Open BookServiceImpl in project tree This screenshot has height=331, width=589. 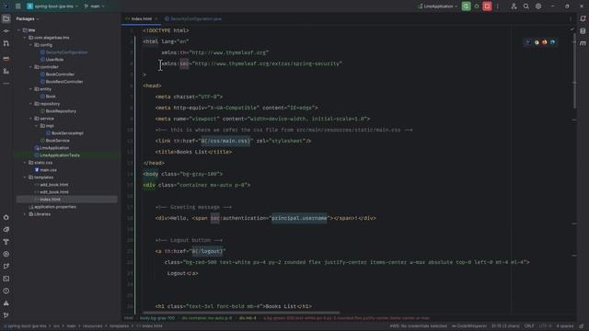tap(64, 133)
